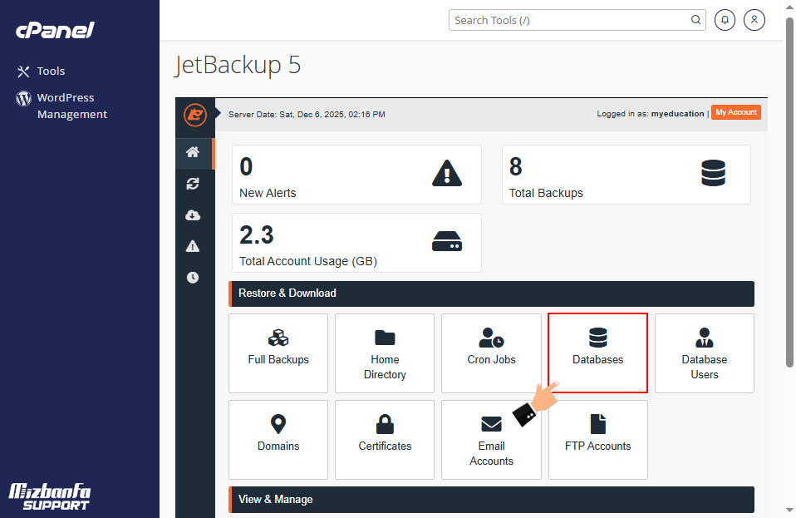The height and width of the screenshot is (518, 796).
Task: Open Tools in the cPanel sidebar
Action: tap(50, 72)
